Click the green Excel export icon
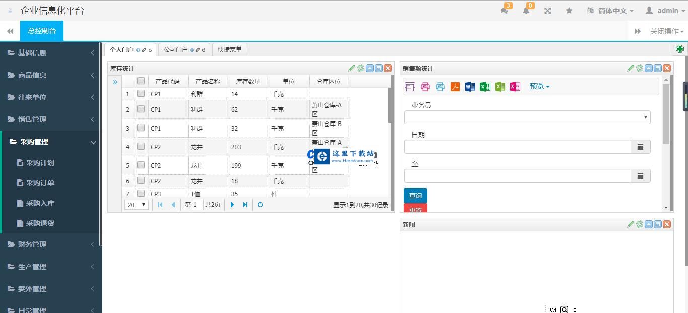 pos(485,86)
